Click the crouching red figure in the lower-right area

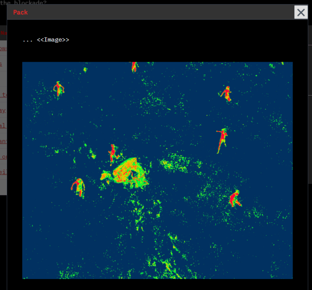pos(234,199)
